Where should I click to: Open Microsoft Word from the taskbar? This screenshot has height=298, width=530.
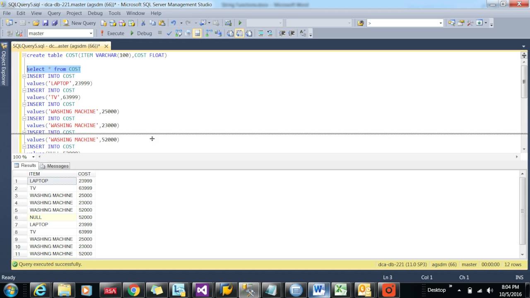pos(319,290)
